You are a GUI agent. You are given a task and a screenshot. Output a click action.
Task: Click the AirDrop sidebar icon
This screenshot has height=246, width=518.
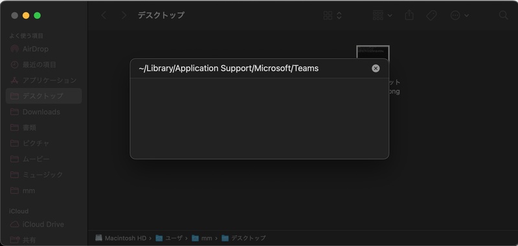point(14,49)
